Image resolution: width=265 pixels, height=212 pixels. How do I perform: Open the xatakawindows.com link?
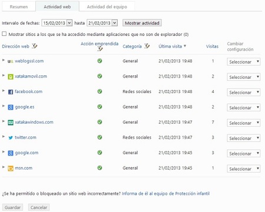pyautogui.click(x=34, y=122)
